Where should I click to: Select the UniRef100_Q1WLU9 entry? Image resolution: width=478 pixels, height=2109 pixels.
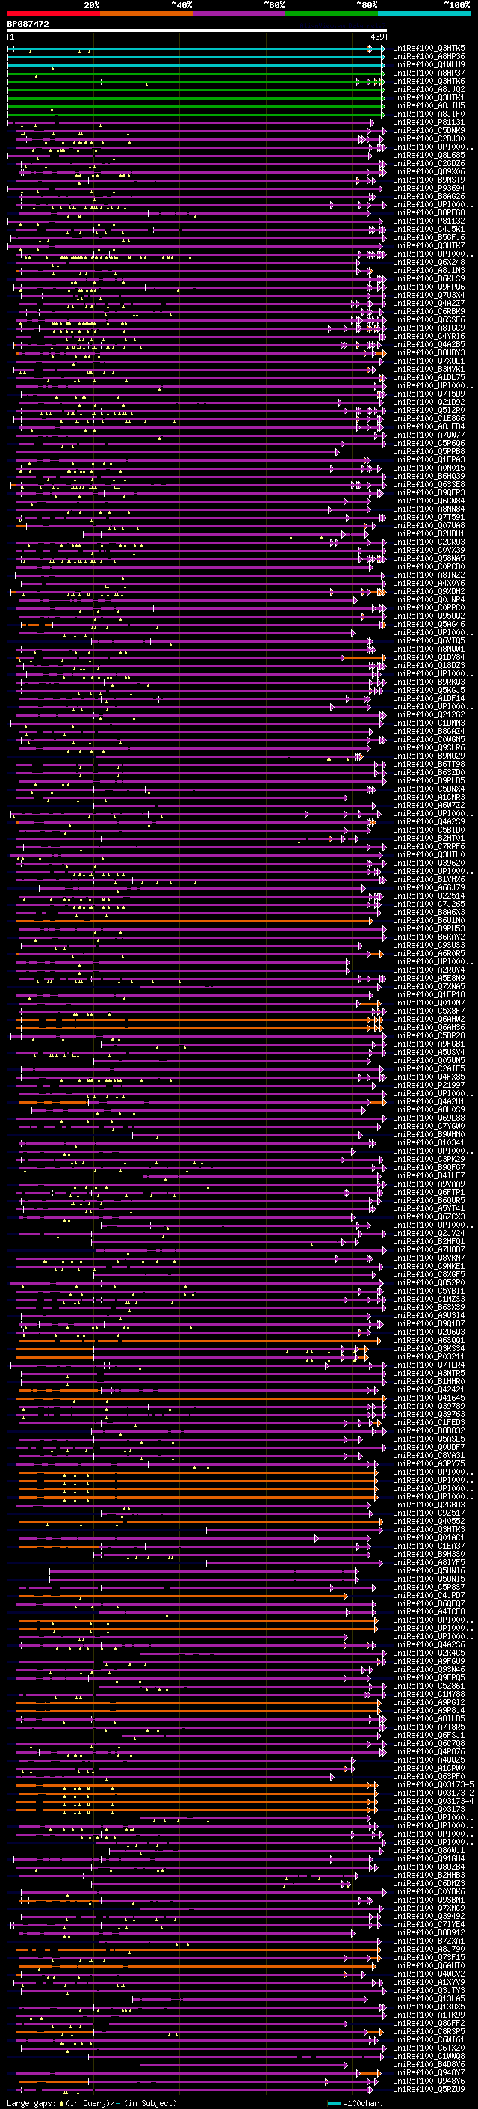coord(429,64)
